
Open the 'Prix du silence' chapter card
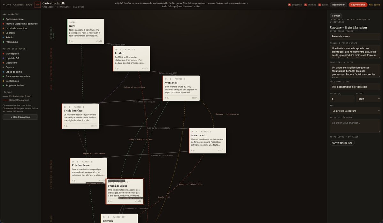[x=88, y=171]
